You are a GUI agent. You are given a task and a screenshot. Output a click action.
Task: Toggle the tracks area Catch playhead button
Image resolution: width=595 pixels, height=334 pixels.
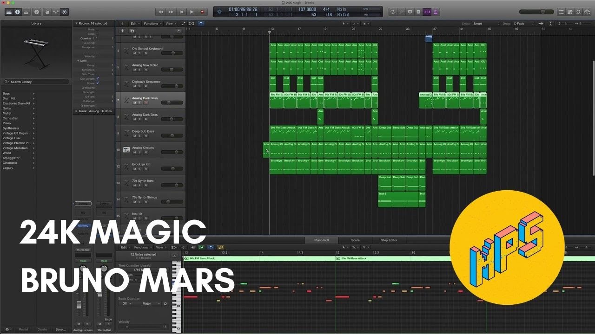(x=201, y=23)
